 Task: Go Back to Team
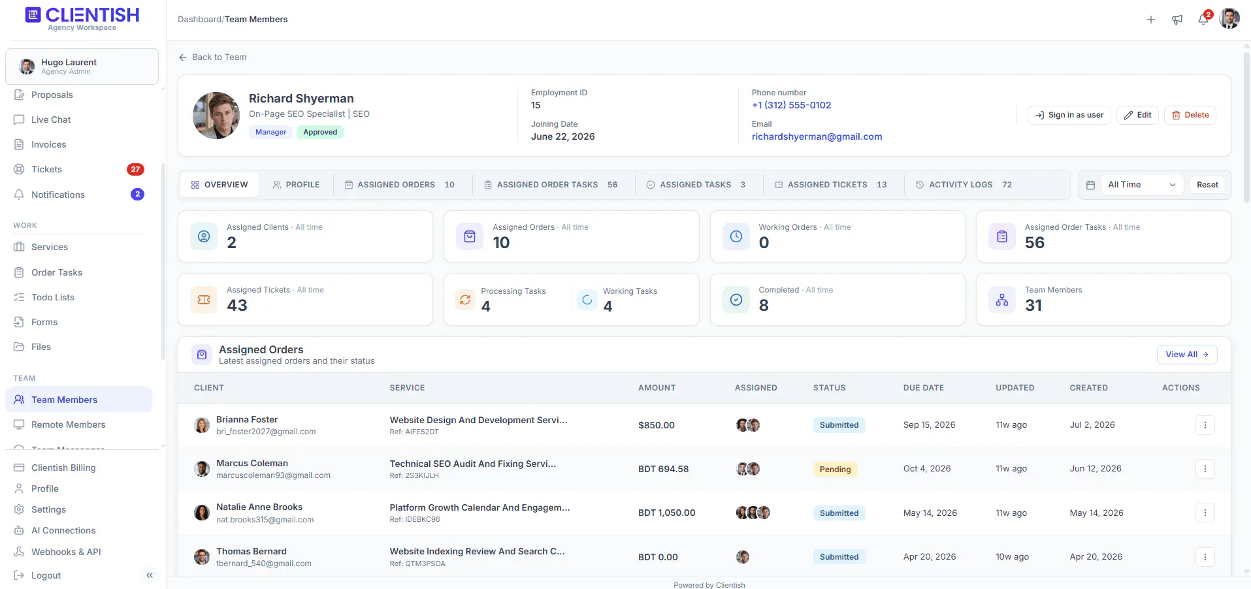[213, 57]
